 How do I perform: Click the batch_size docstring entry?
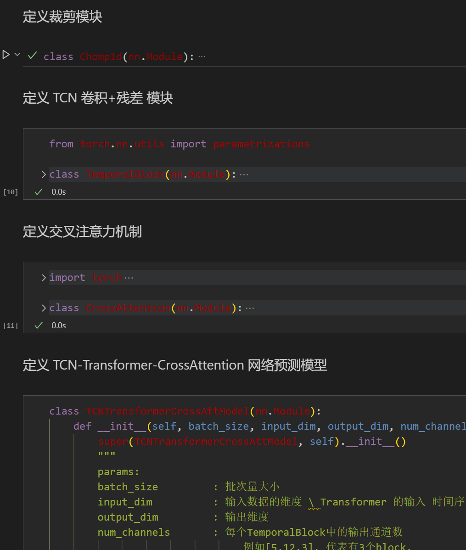(128, 487)
